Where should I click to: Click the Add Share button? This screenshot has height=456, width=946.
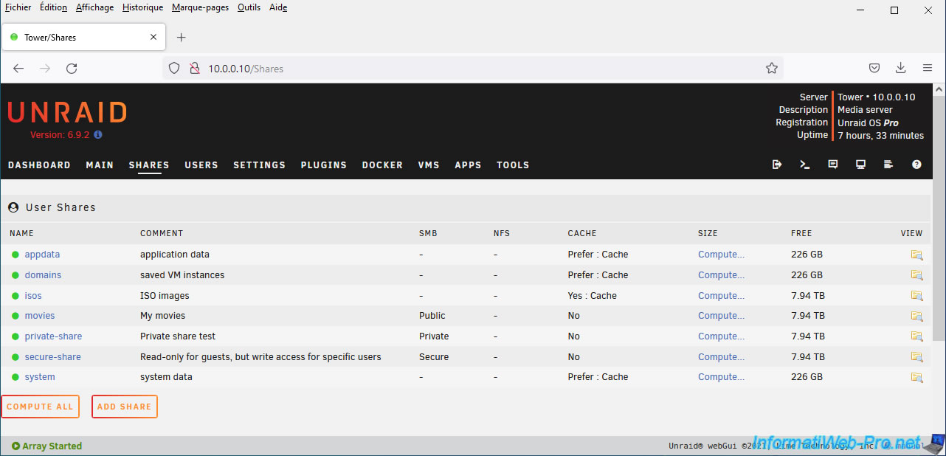tap(124, 407)
